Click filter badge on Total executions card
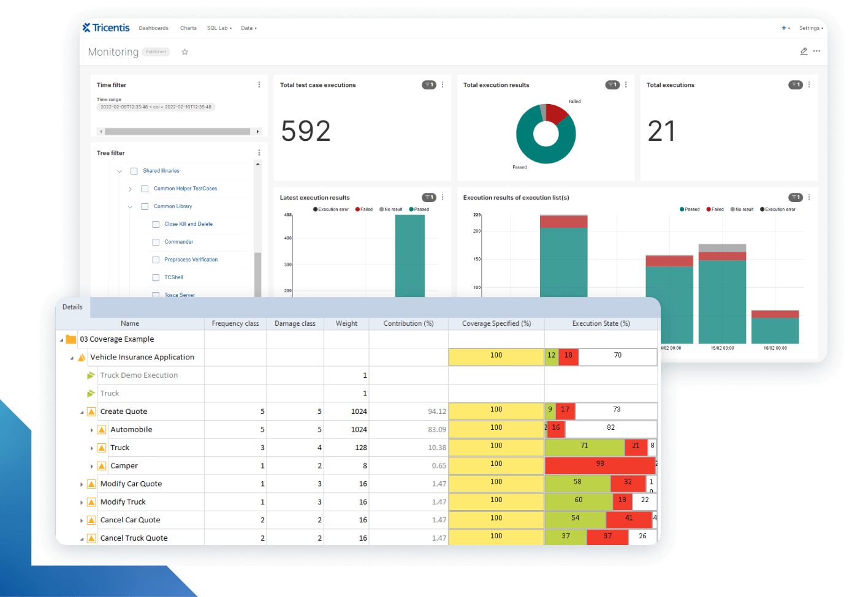The height and width of the screenshot is (597, 852). tap(795, 85)
